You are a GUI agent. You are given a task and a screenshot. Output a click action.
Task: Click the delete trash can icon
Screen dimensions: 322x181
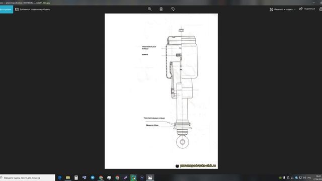click(x=161, y=9)
